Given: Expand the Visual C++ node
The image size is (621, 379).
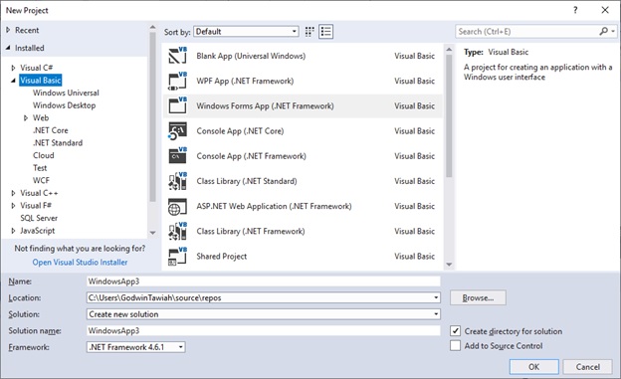Looking at the screenshot, I should coord(13,193).
